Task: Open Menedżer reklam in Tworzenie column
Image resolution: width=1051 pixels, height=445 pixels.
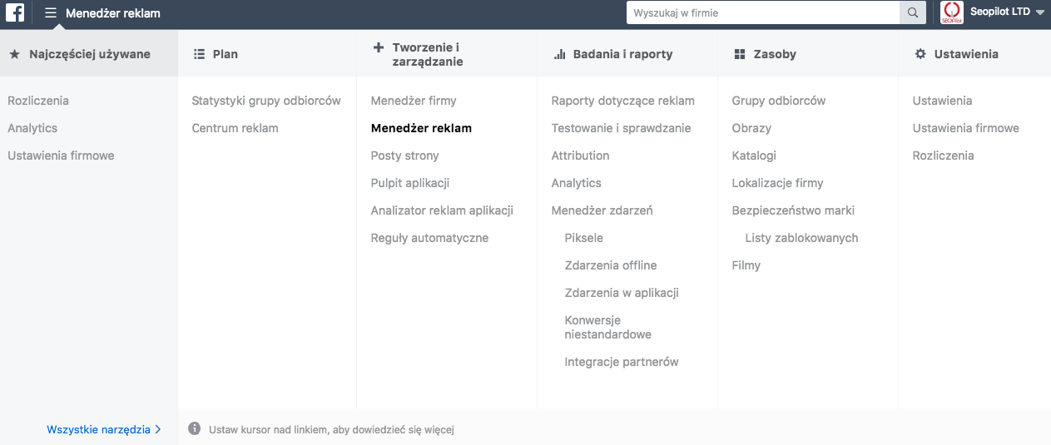Action: tap(421, 128)
